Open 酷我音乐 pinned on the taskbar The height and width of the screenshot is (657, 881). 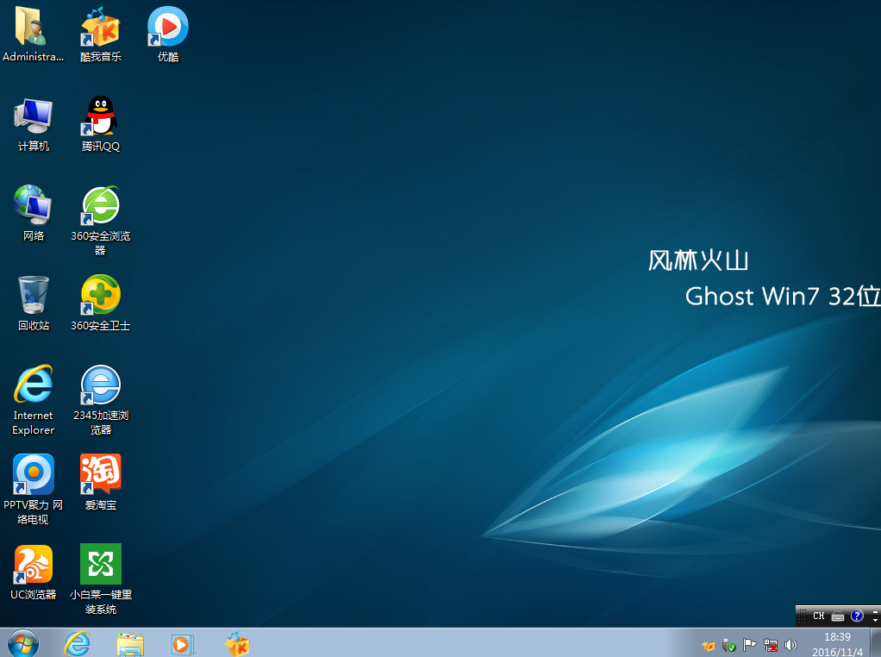pyautogui.click(x=236, y=644)
